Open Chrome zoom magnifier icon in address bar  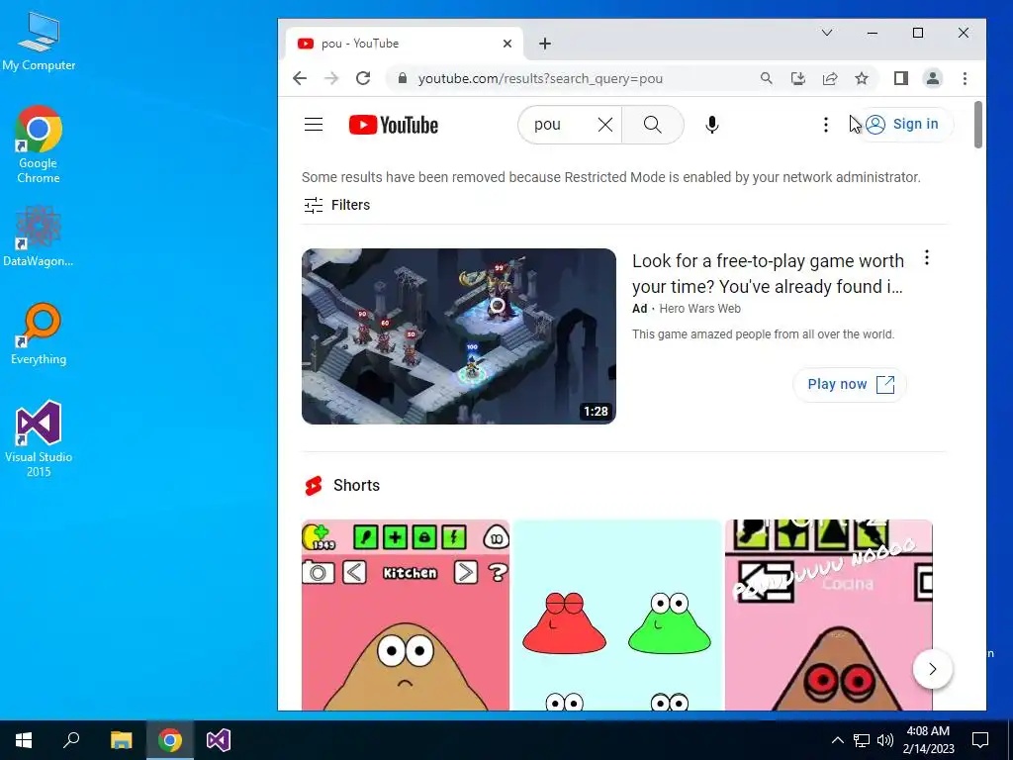[x=767, y=79]
